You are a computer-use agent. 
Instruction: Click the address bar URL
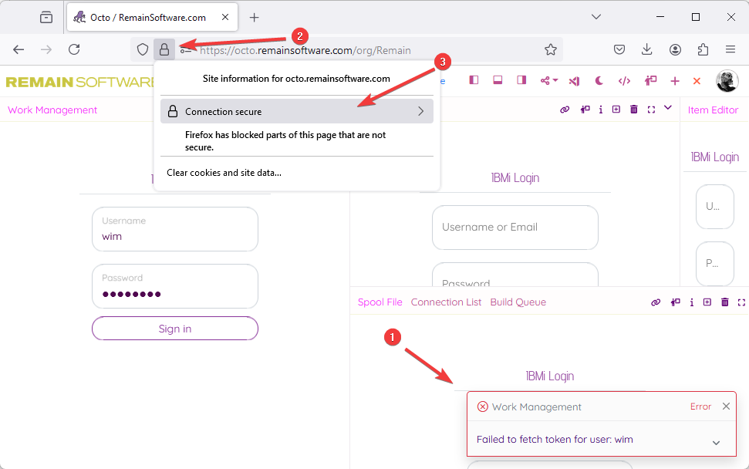tap(305, 50)
